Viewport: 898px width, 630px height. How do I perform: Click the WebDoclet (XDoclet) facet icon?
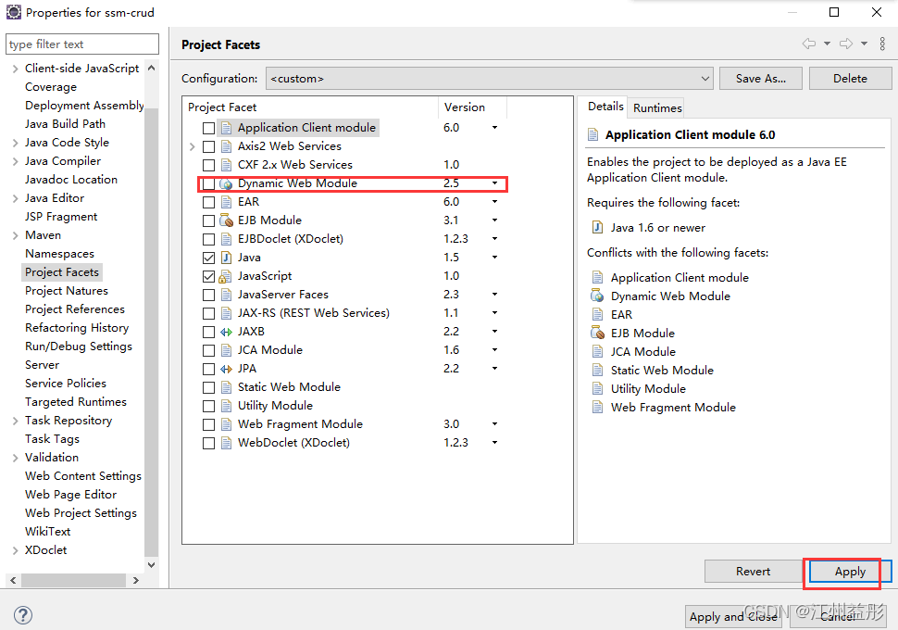(x=226, y=443)
